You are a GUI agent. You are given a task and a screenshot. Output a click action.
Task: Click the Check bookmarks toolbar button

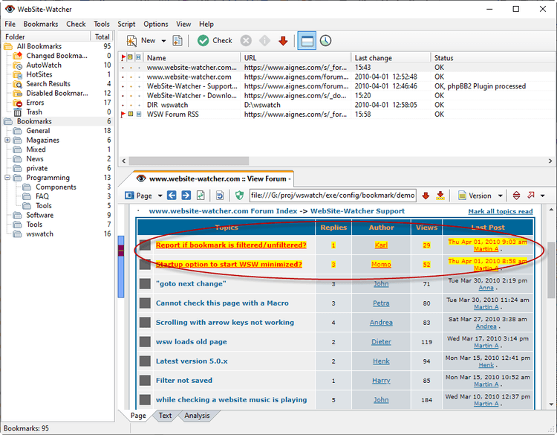click(215, 41)
